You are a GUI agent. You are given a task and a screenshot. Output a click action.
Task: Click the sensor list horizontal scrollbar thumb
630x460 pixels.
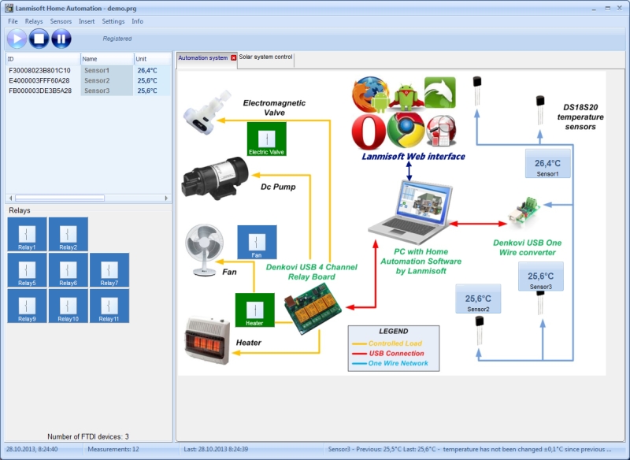click(60, 198)
